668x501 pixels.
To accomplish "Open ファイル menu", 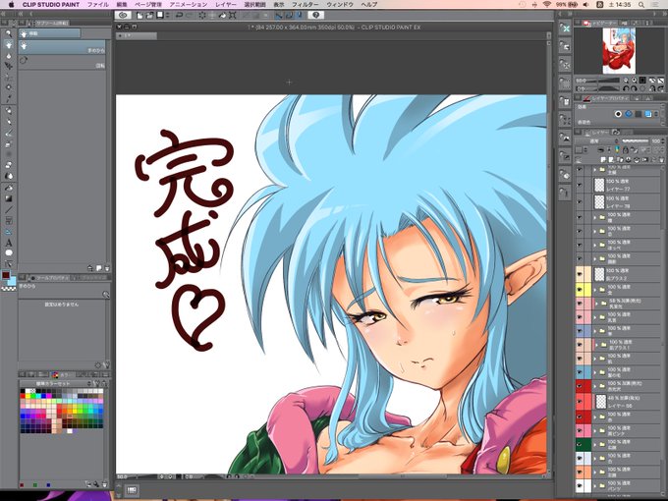I will 97,4.
